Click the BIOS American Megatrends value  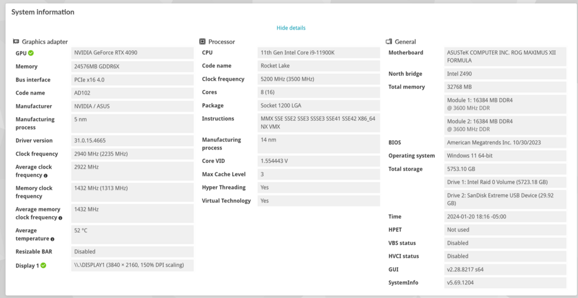pos(502,143)
